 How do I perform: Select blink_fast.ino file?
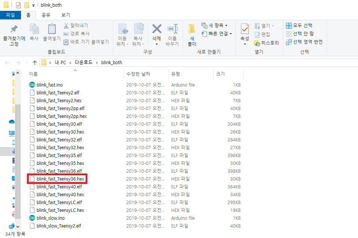[50, 85]
